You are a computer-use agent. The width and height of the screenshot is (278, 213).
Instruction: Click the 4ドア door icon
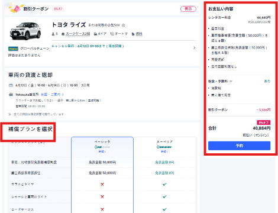coord(95,34)
